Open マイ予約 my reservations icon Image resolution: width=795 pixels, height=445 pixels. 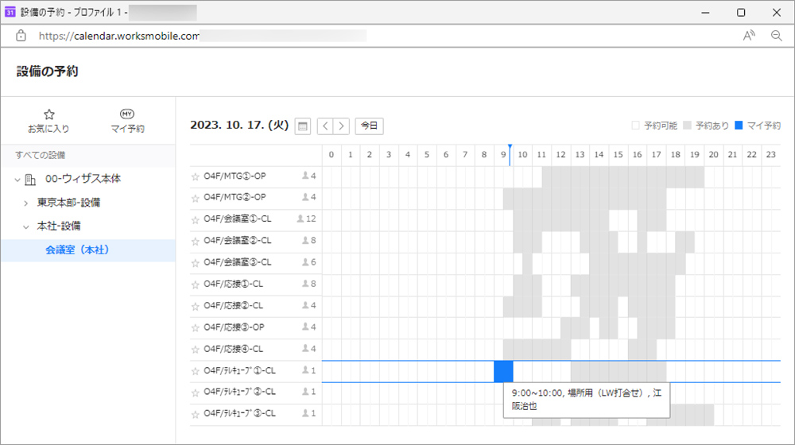(x=127, y=115)
